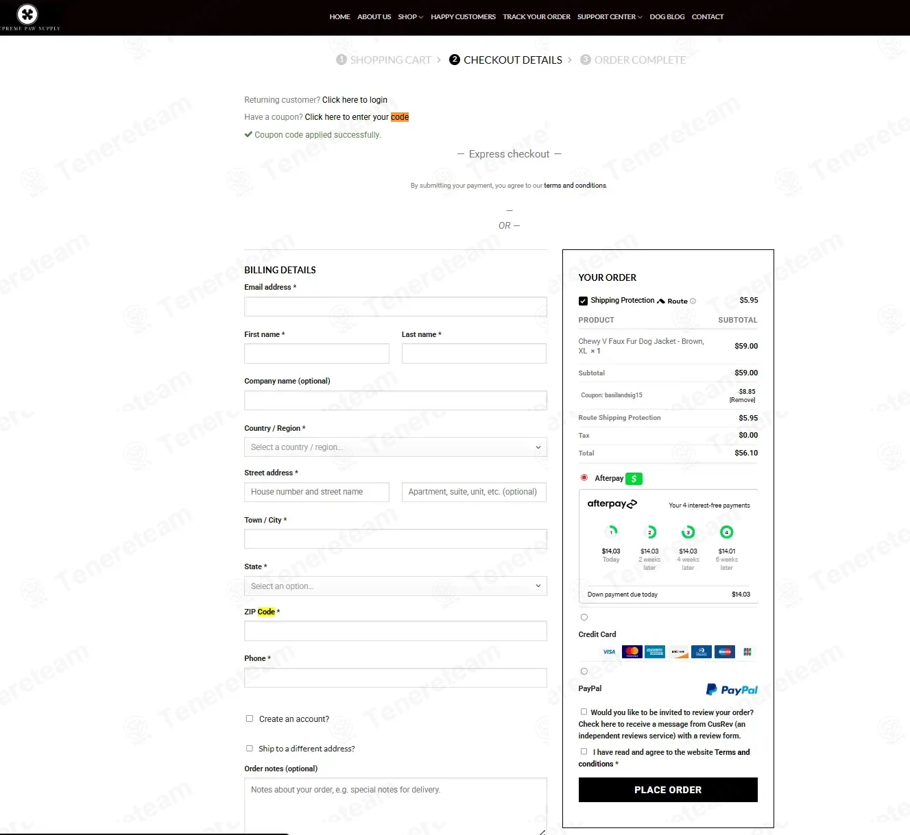910x835 pixels.
Task: Select the PayPal radio button
Action: click(x=584, y=671)
